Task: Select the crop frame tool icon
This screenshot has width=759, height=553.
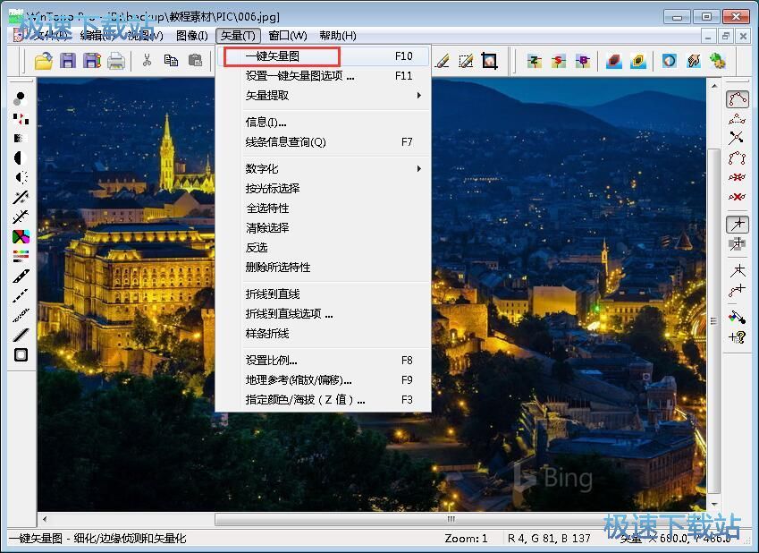Action: click(489, 61)
